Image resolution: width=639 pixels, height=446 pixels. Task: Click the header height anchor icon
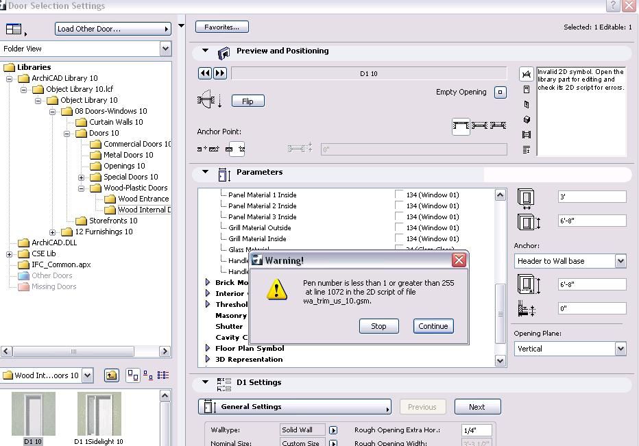[528, 284]
